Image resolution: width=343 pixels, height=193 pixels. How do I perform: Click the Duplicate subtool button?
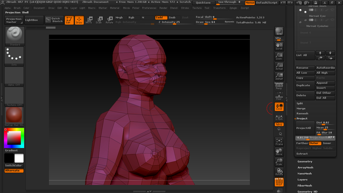(305, 85)
